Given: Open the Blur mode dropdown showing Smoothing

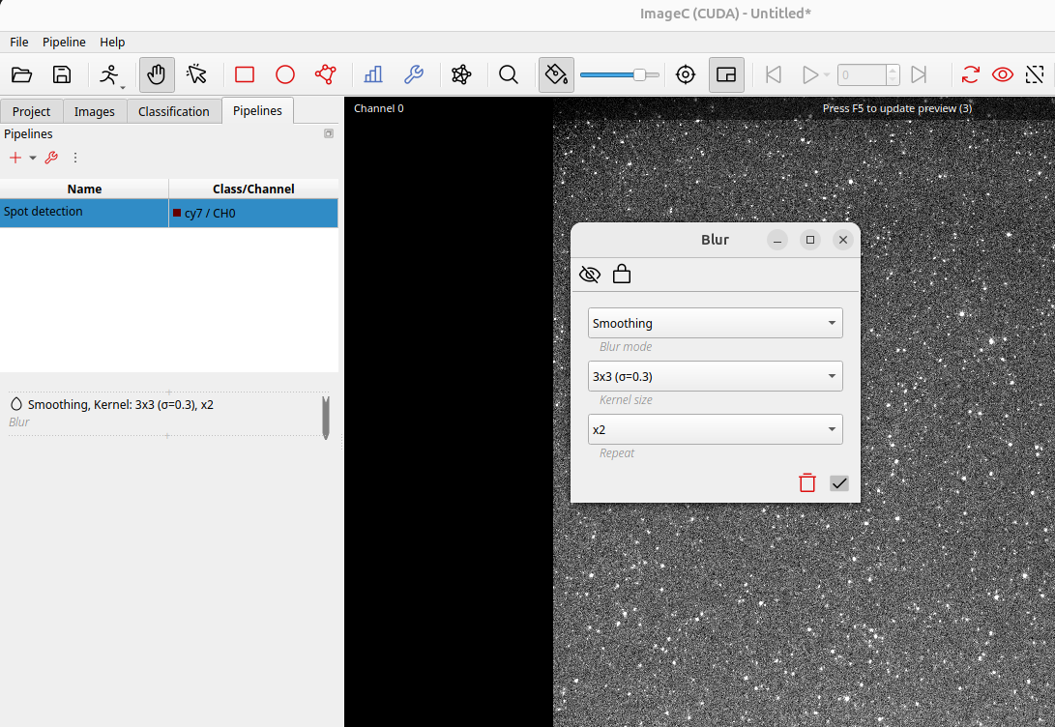Looking at the screenshot, I should pyautogui.click(x=715, y=323).
